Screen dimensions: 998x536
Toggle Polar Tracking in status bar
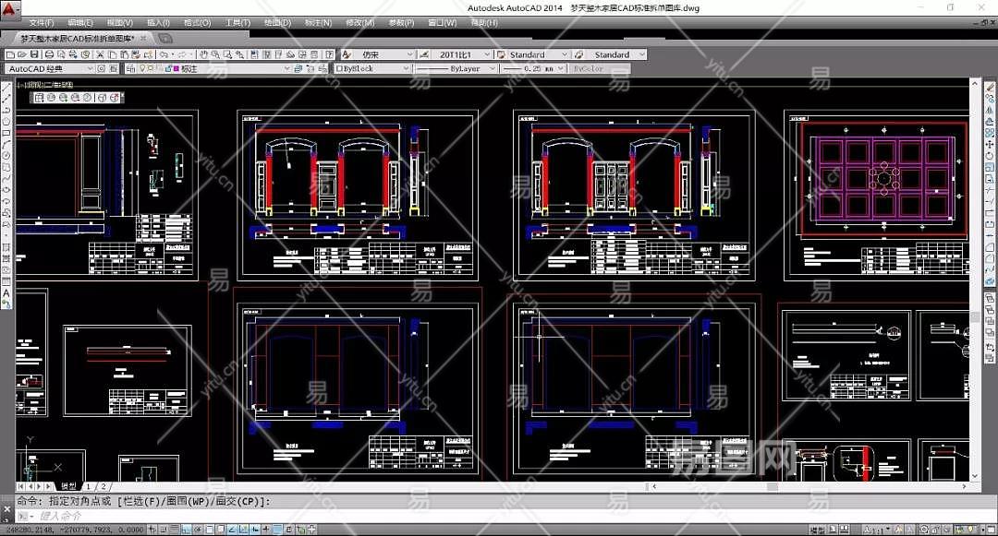198,529
